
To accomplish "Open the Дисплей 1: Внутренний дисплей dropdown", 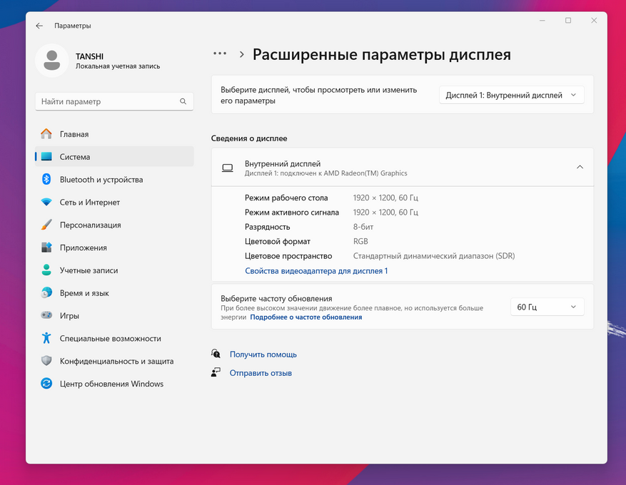I will tap(511, 96).
